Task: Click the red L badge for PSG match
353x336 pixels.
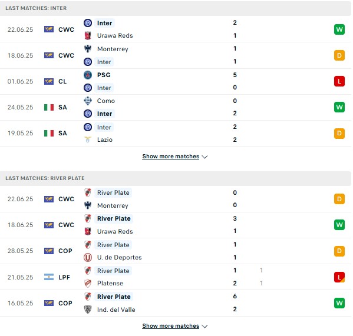Action: pyautogui.click(x=339, y=81)
